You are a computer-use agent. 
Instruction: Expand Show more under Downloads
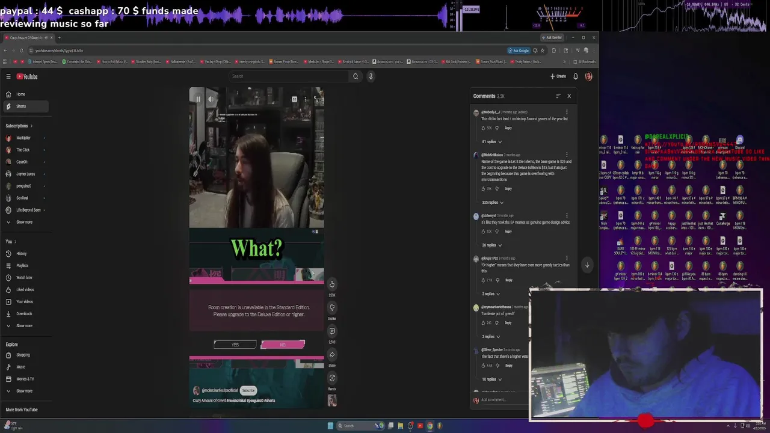25,326
